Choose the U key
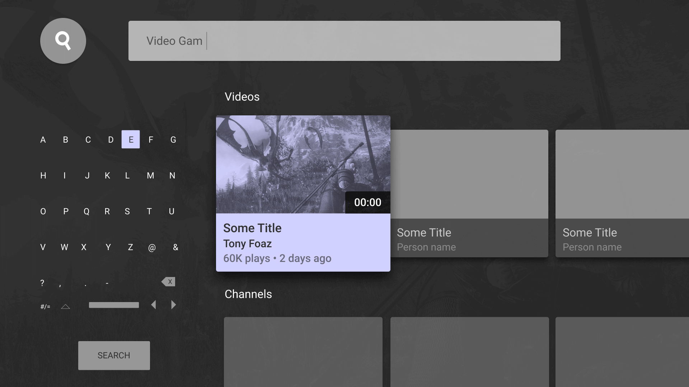This screenshot has height=387, width=689. click(172, 211)
